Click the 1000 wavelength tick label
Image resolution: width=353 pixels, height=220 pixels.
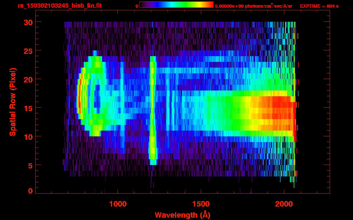click(x=118, y=204)
